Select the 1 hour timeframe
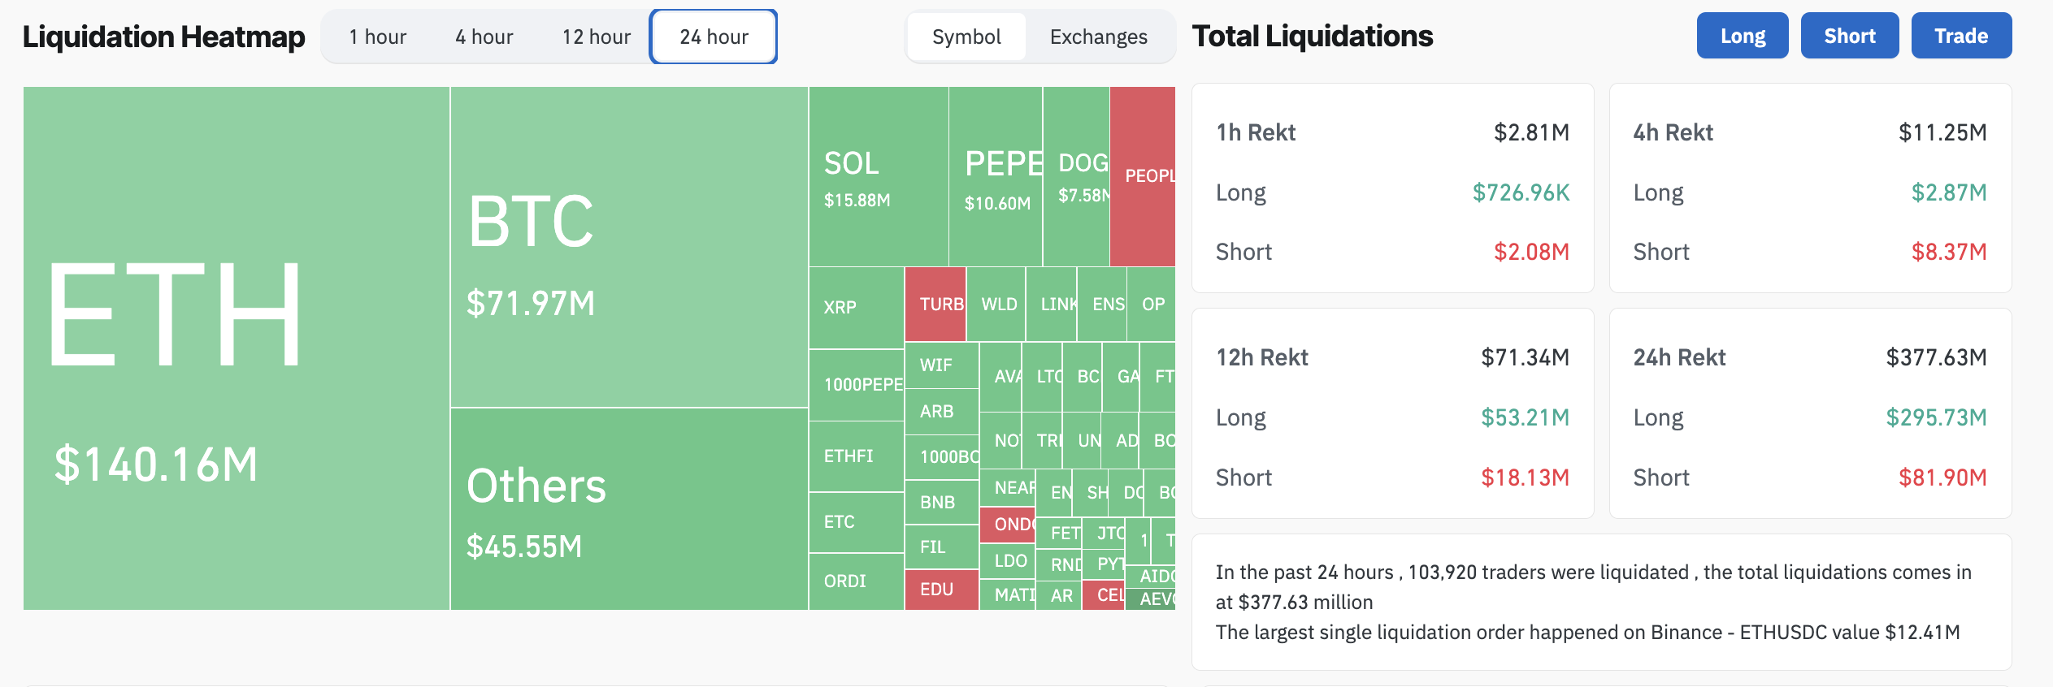This screenshot has height=687, width=2053. tap(377, 37)
